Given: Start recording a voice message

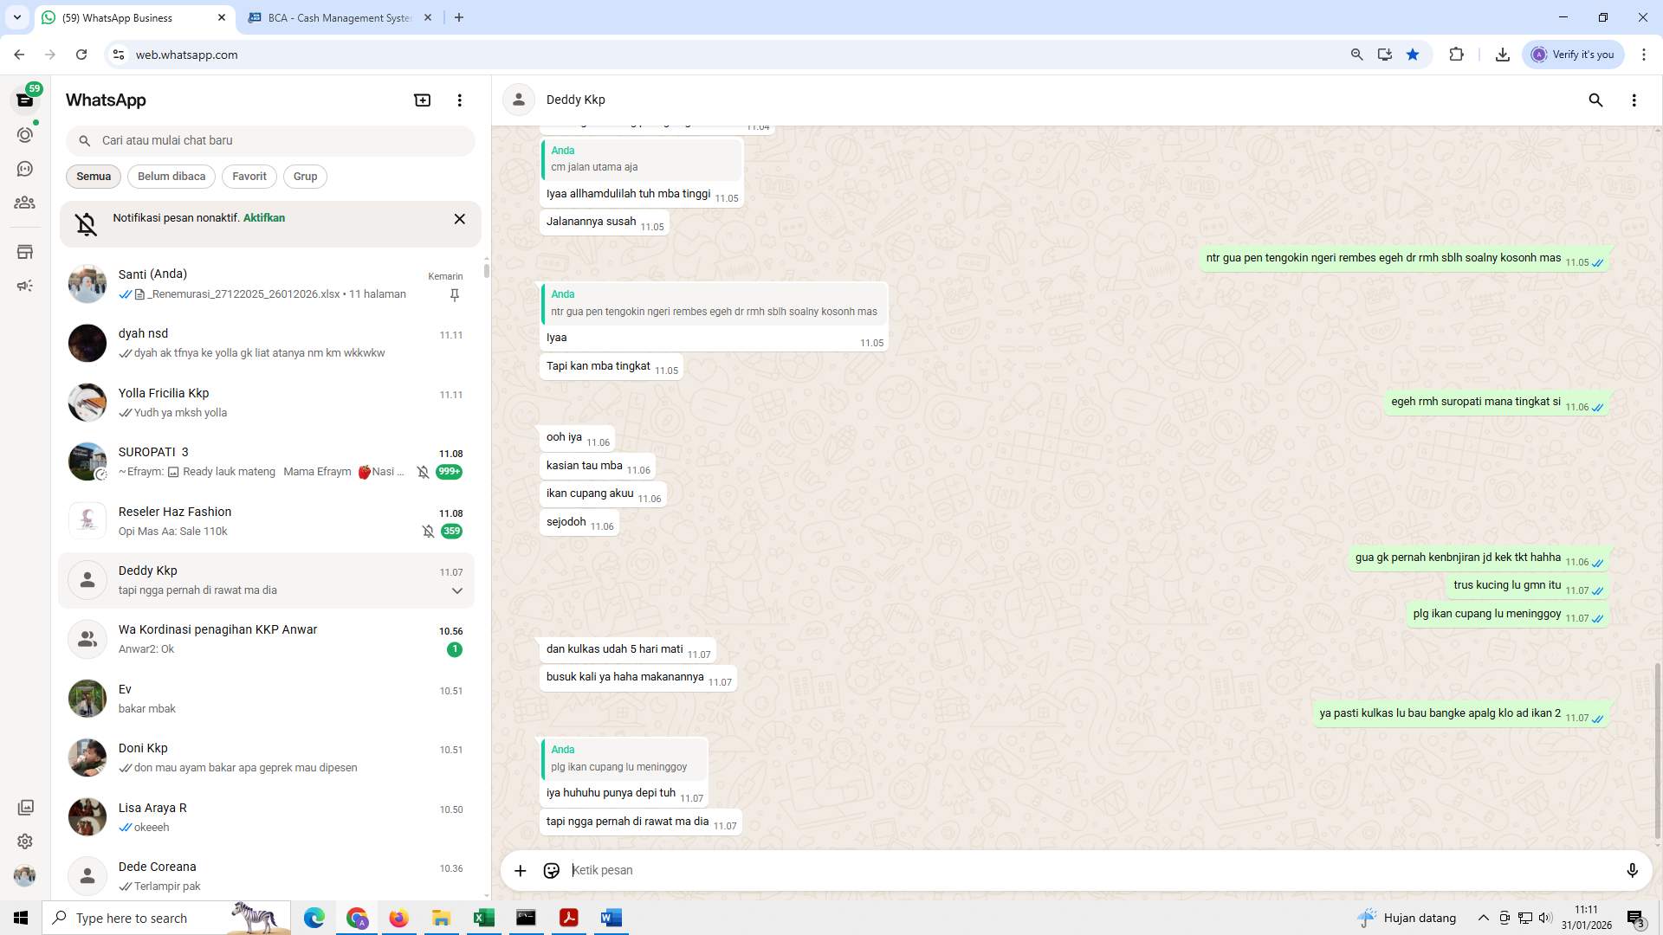Looking at the screenshot, I should (x=1633, y=870).
